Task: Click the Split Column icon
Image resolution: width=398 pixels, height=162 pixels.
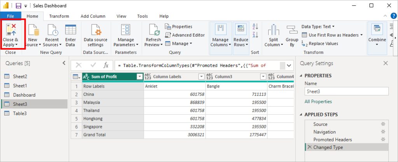Action: [274, 30]
